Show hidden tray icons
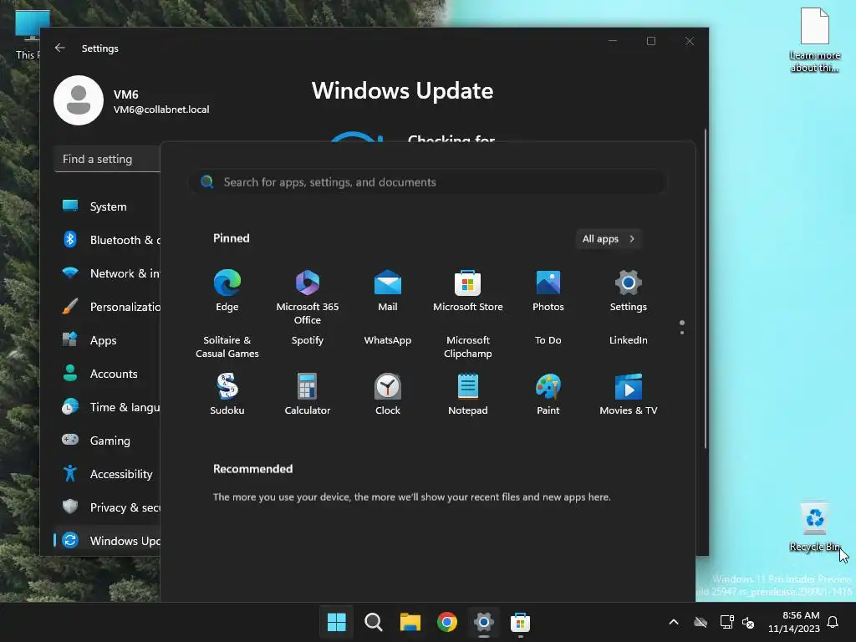Image resolution: width=856 pixels, height=642 pixels. 674,622
